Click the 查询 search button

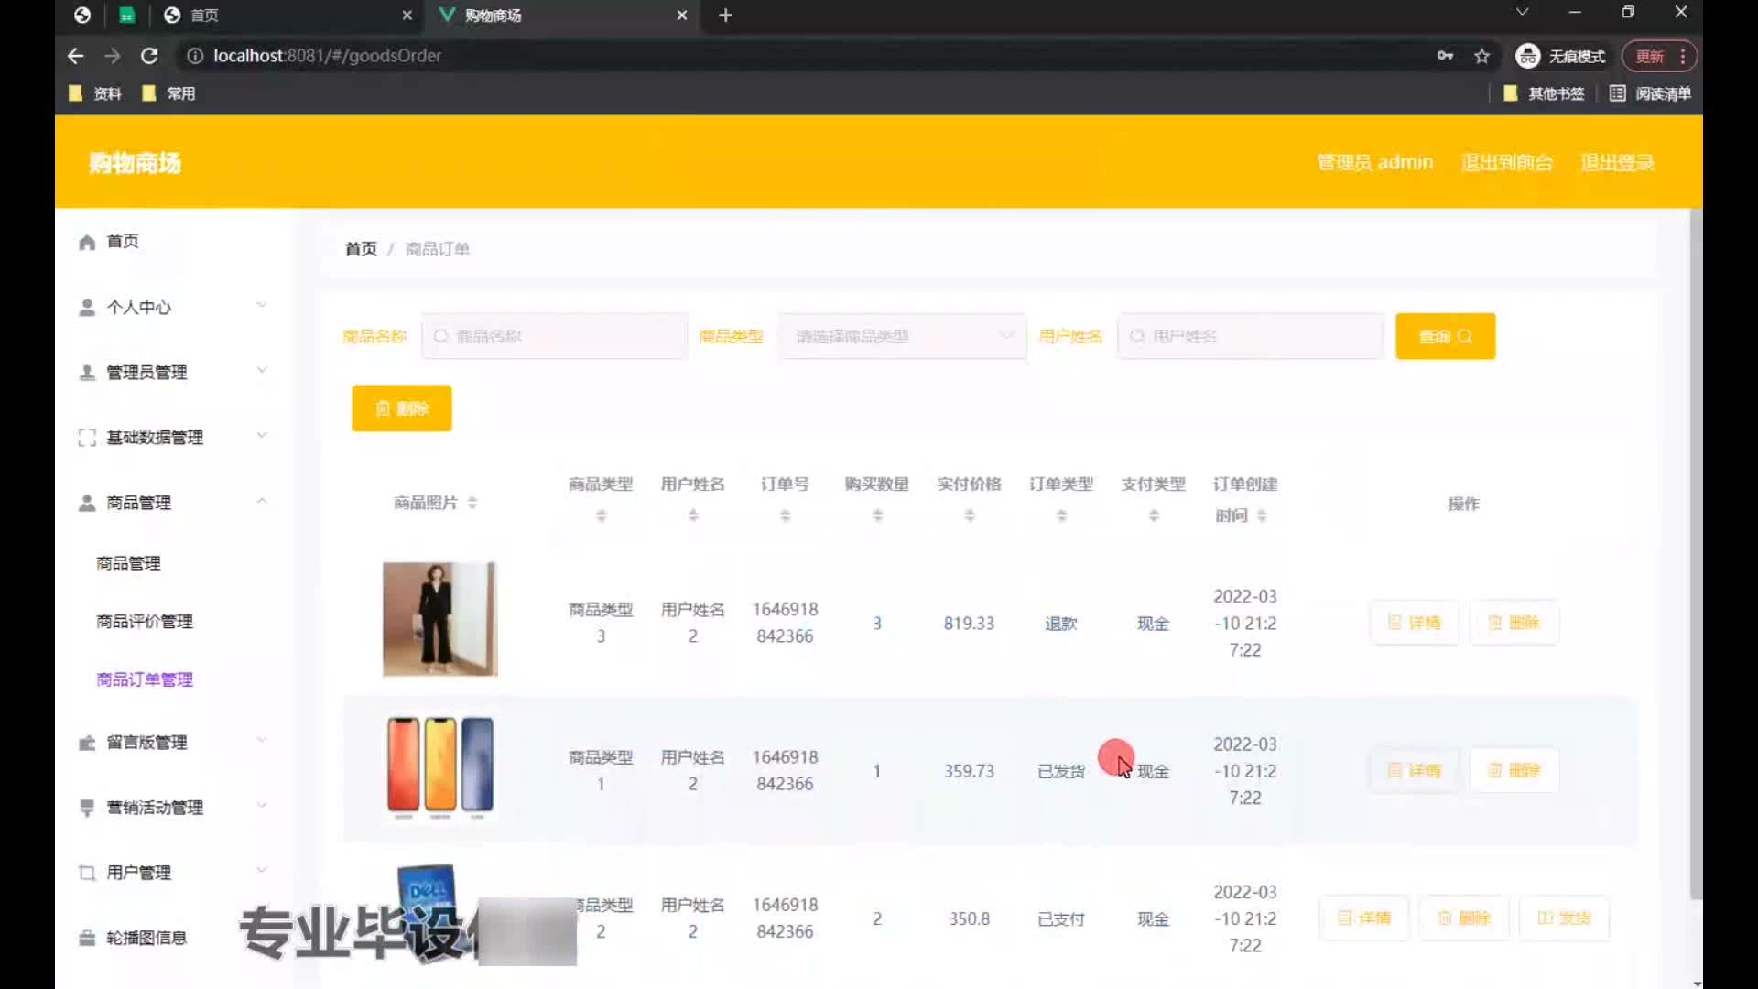point(1445,336)
